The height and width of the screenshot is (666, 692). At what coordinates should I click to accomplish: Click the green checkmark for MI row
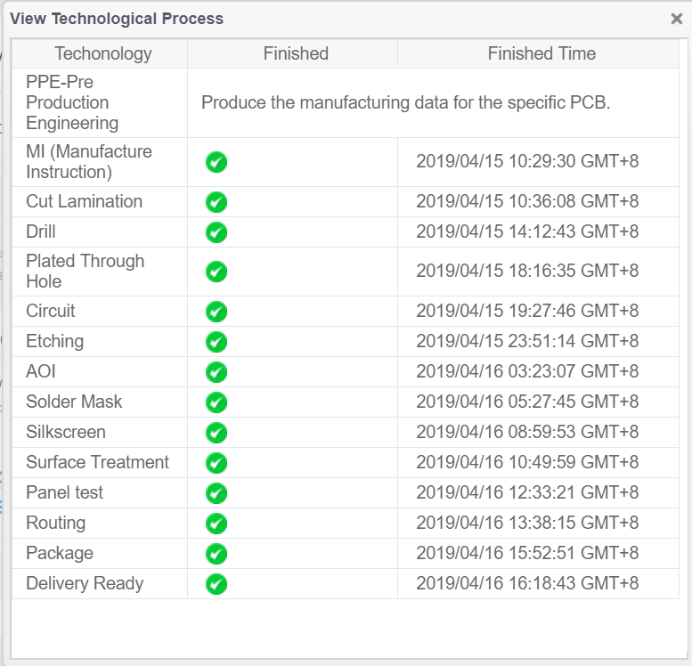216,162
